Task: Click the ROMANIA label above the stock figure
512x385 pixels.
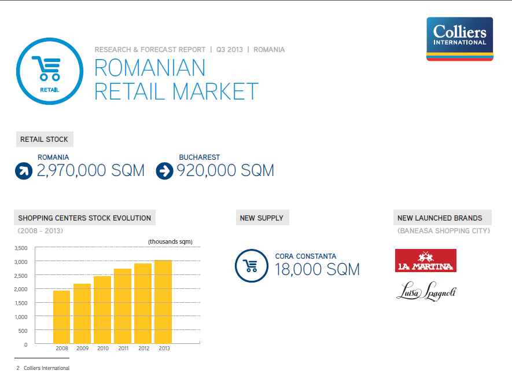Action: pyautogui.click(x=53, y=157)
